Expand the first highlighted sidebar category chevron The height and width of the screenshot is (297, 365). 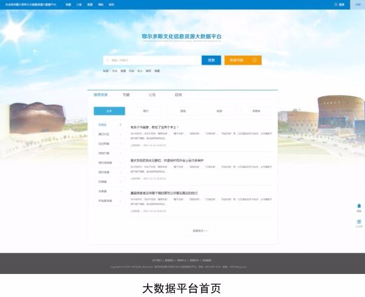[x=120, y=125]
